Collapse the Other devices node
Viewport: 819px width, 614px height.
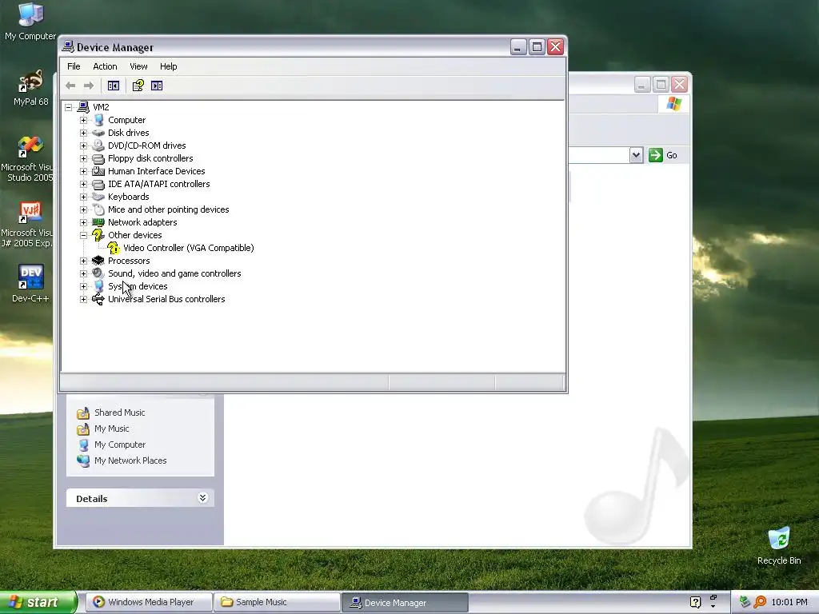(83, 236)
